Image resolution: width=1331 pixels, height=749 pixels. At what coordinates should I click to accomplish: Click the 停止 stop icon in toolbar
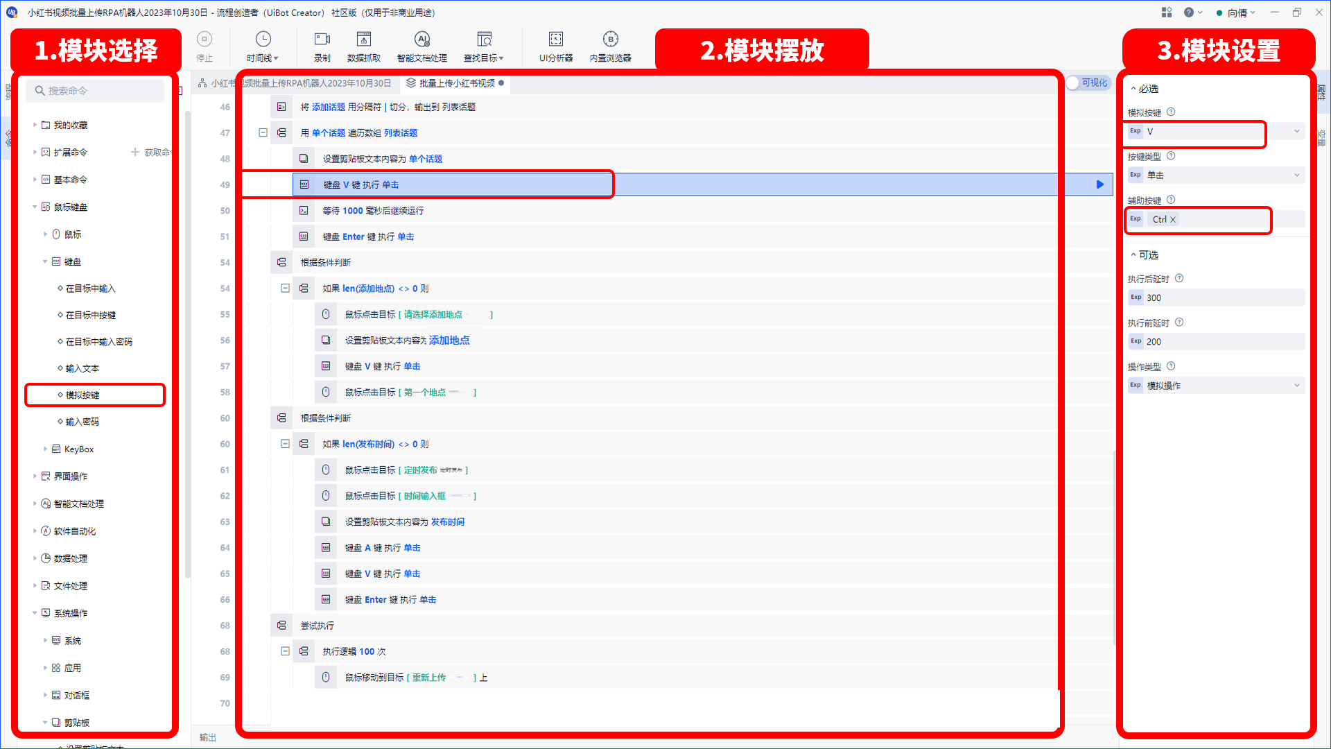click(205, 40)
